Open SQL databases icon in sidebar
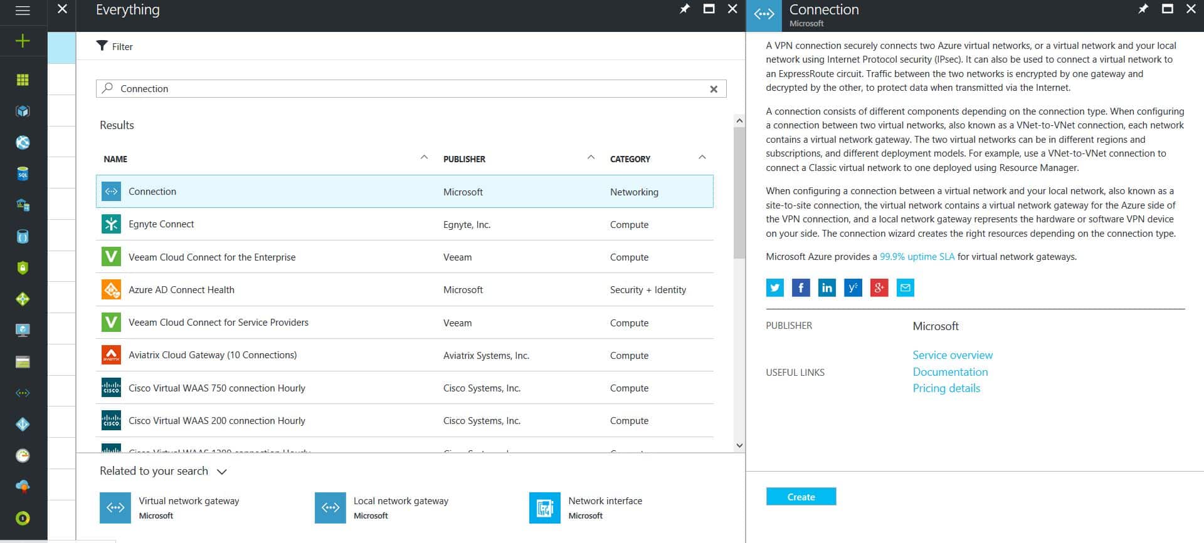Viewport: 1204px width, 543px height. (x=23, y=173)
